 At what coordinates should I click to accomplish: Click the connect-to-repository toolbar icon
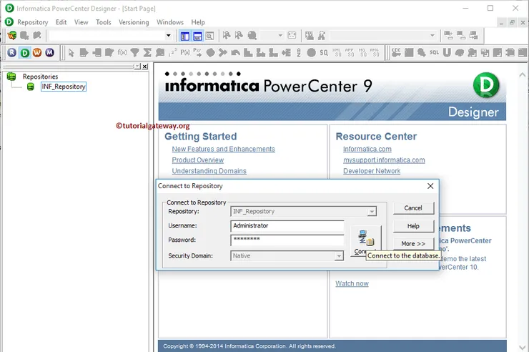(x=12, y=36)
